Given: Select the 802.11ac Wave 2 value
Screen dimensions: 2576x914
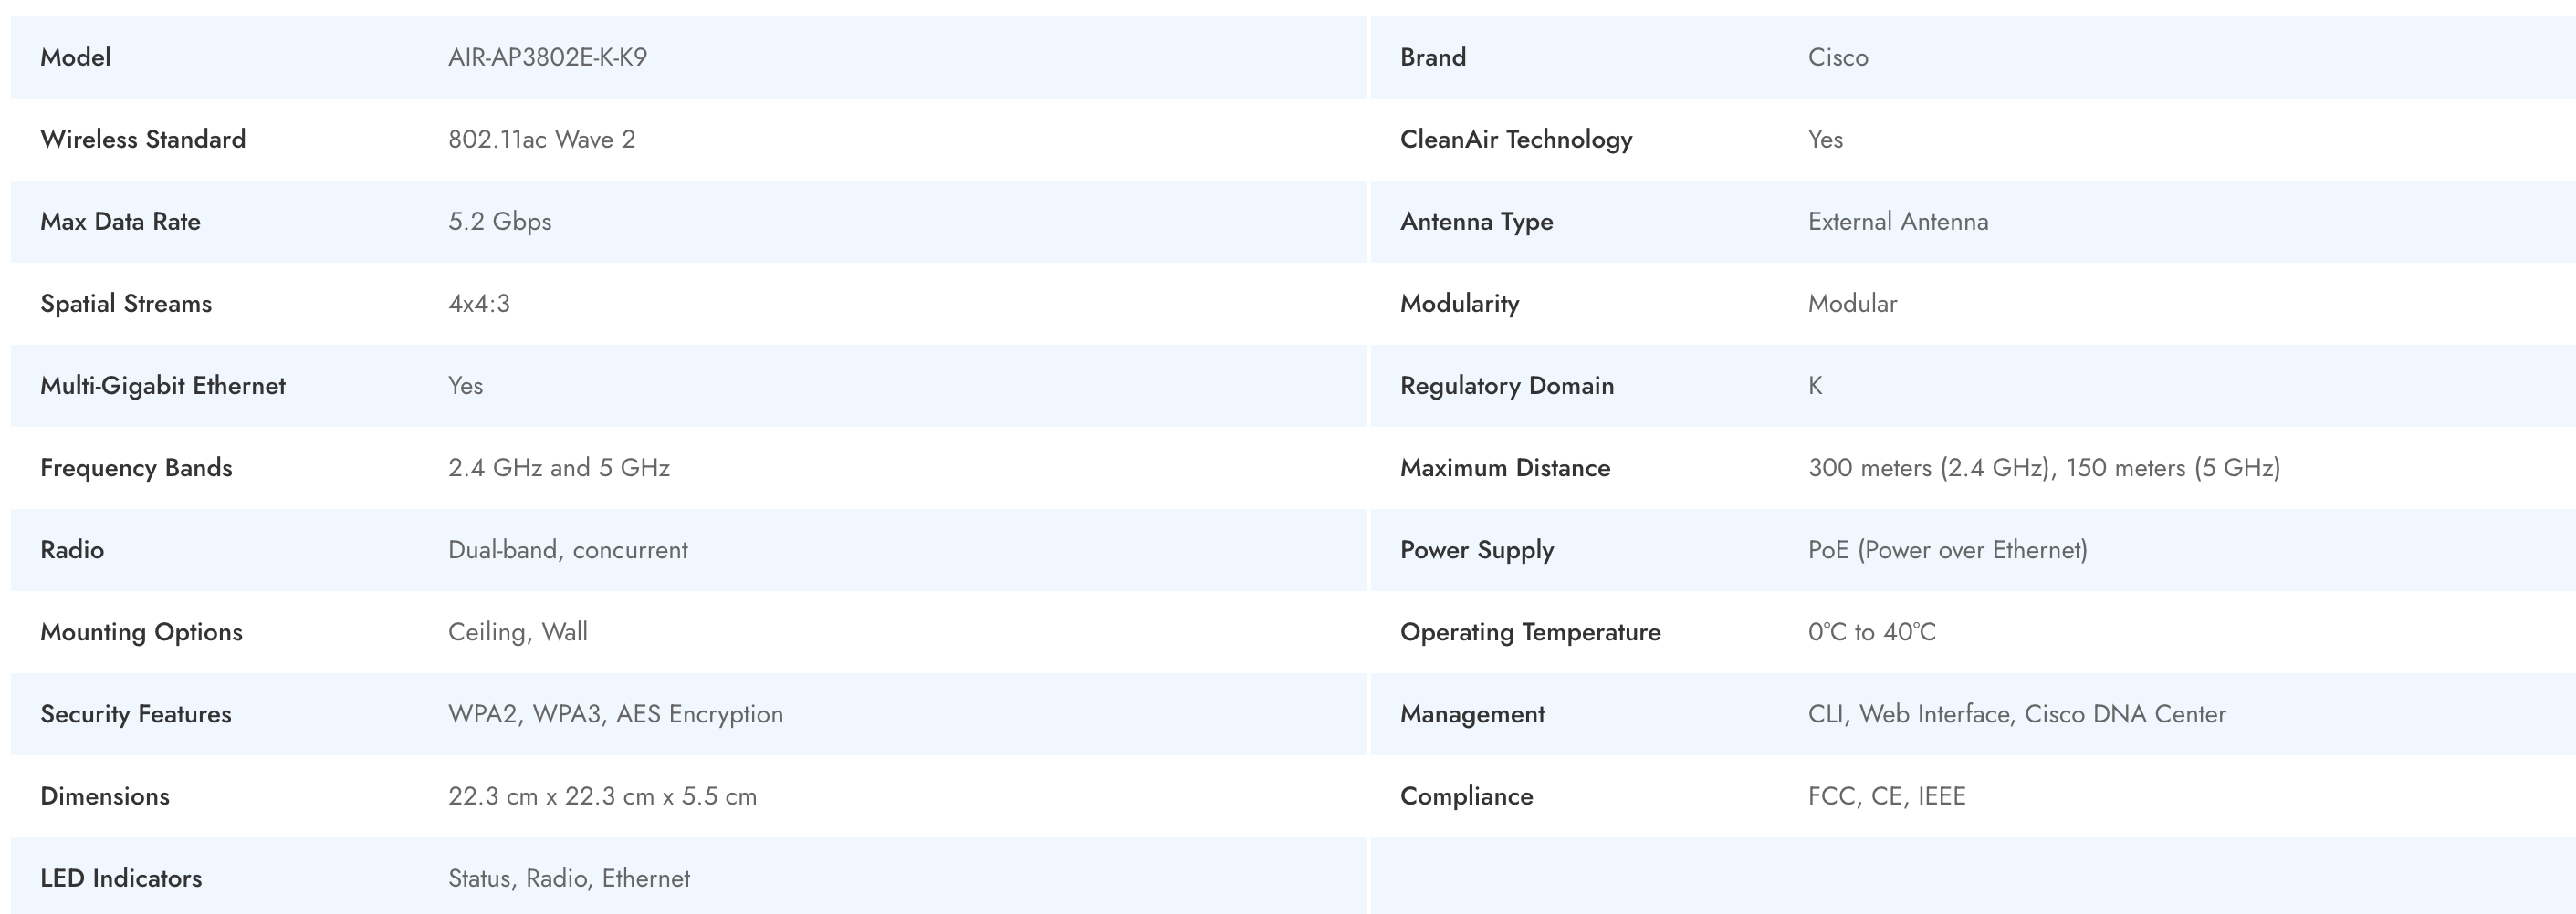Looking at the screenshot, I should click(x=541, y=139).
